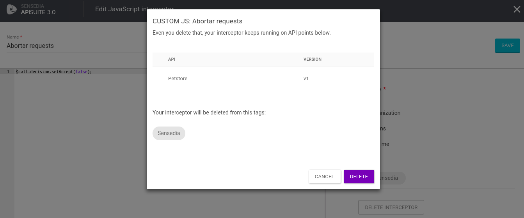524x218 pixels.
Task: Click CANCEL in the delete dialog
Action: pyautogui.click(x=324, y=176)
